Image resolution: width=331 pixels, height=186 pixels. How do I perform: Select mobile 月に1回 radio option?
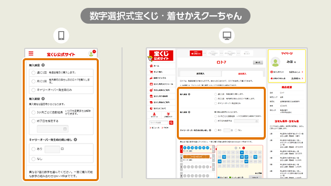click(x=34, y=81)
